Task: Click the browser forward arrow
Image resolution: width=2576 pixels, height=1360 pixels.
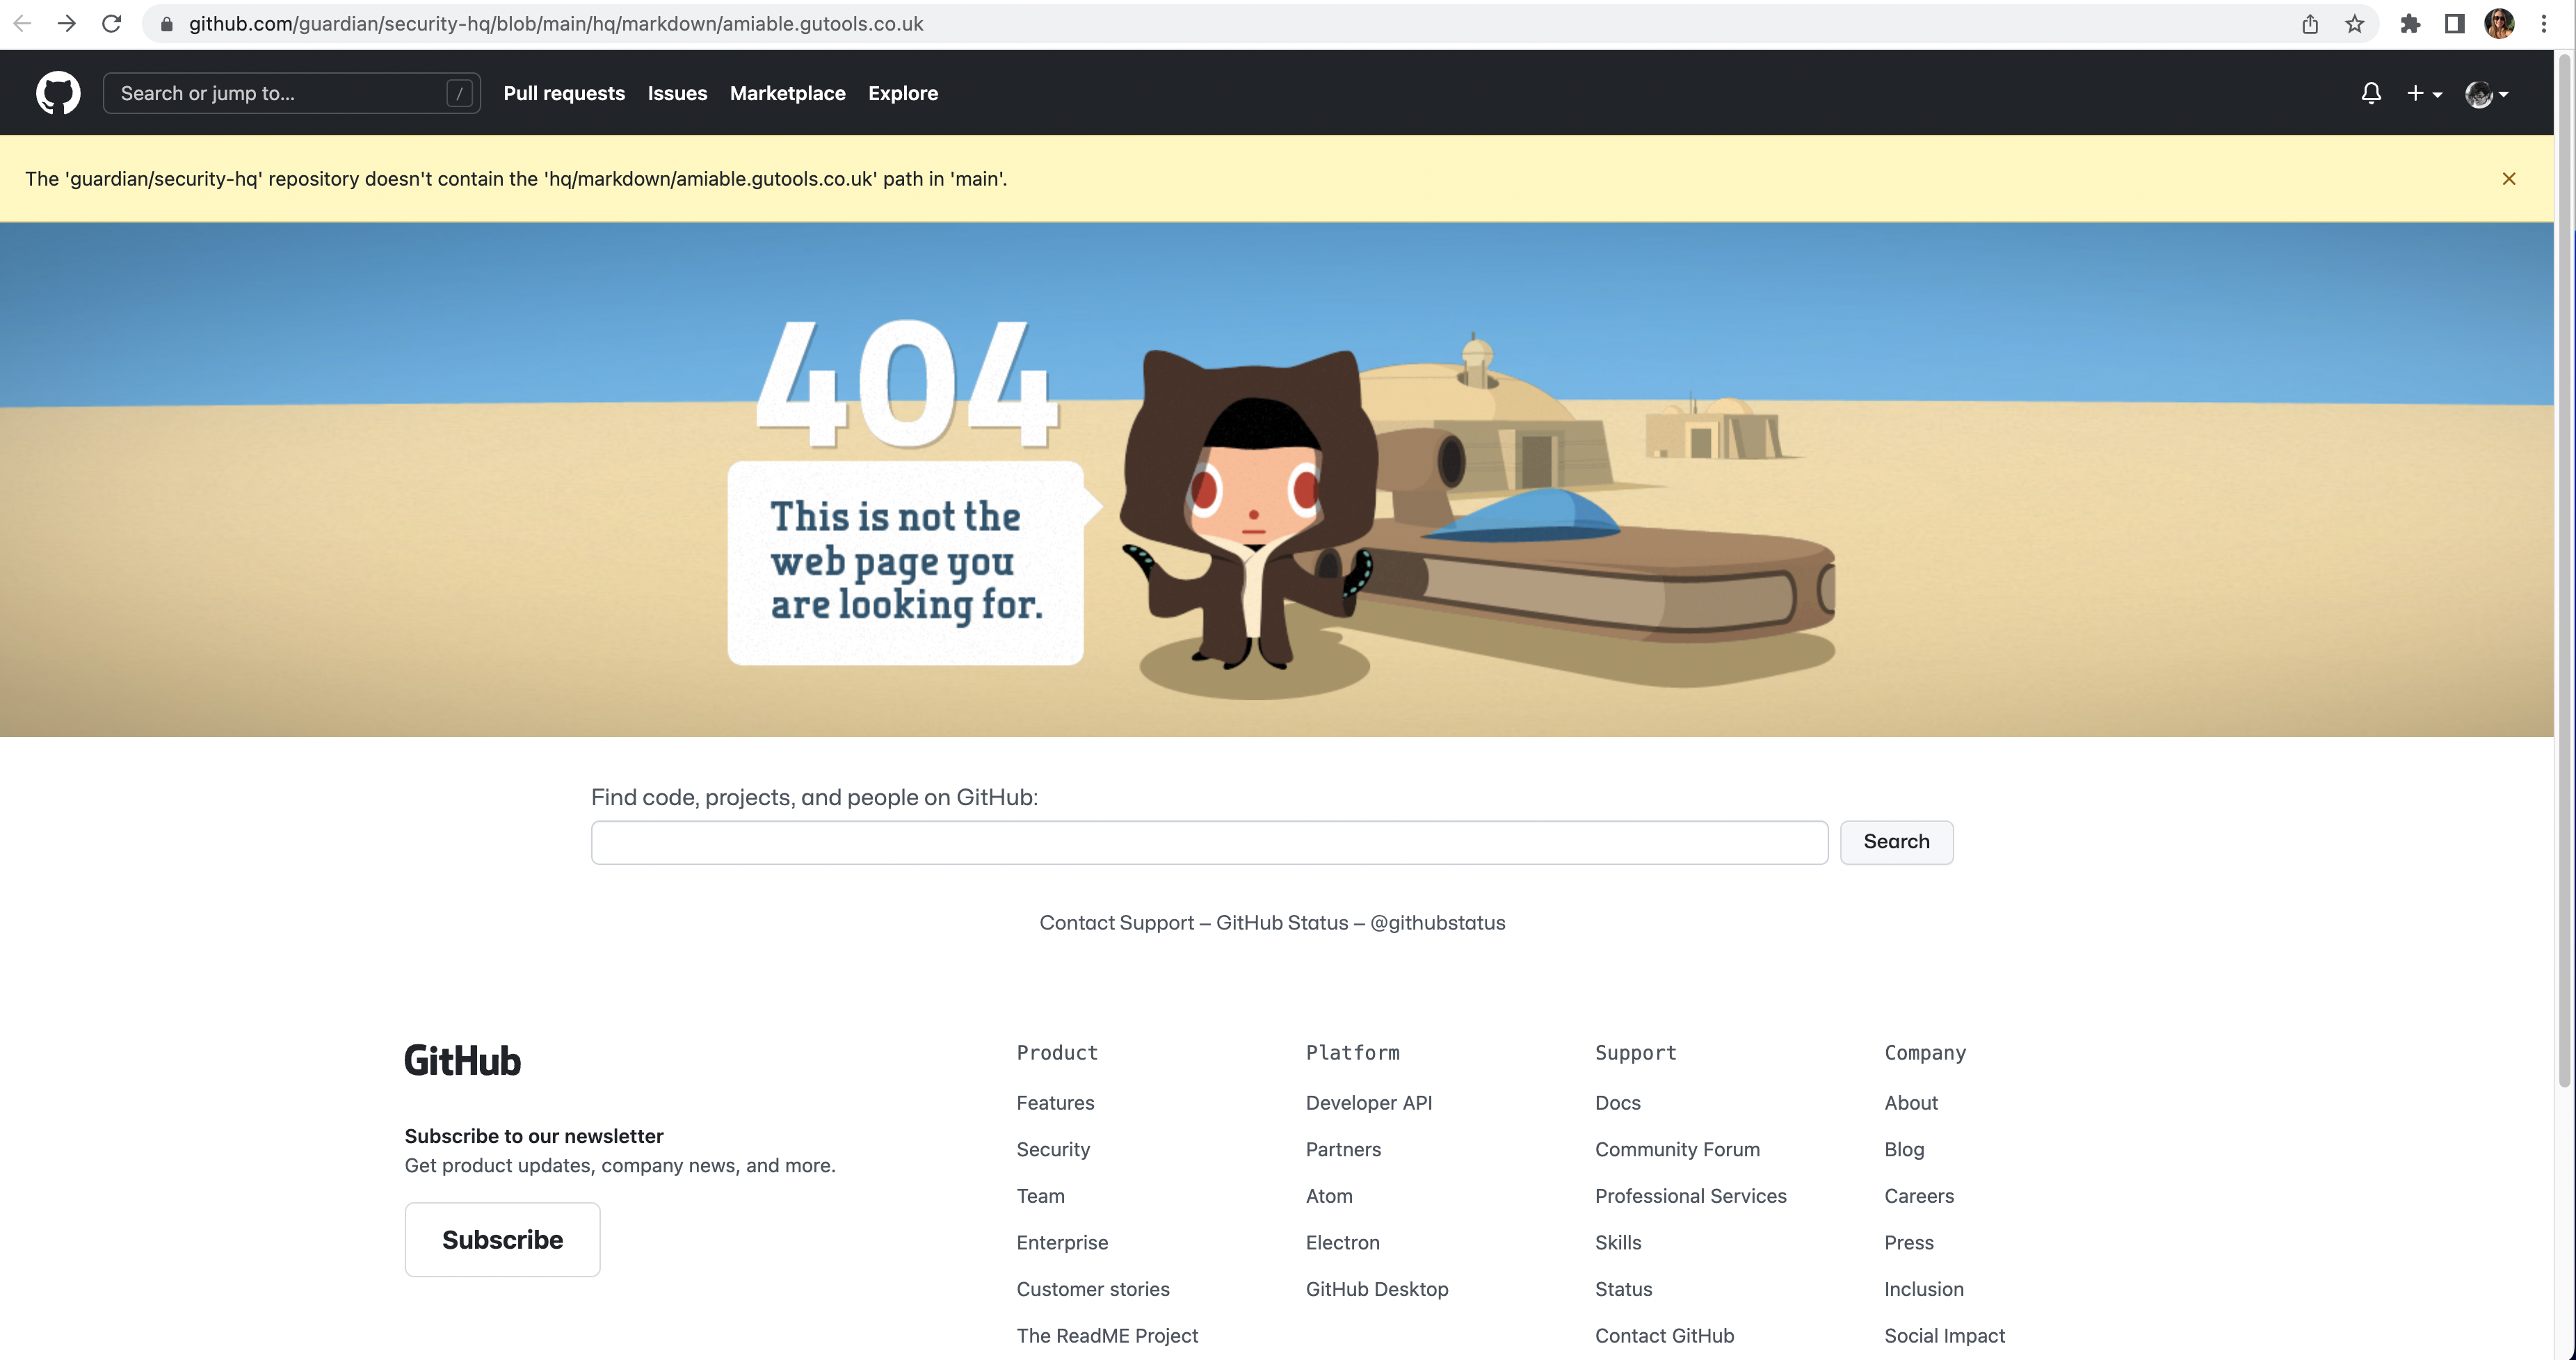Action: click(67, 23)
